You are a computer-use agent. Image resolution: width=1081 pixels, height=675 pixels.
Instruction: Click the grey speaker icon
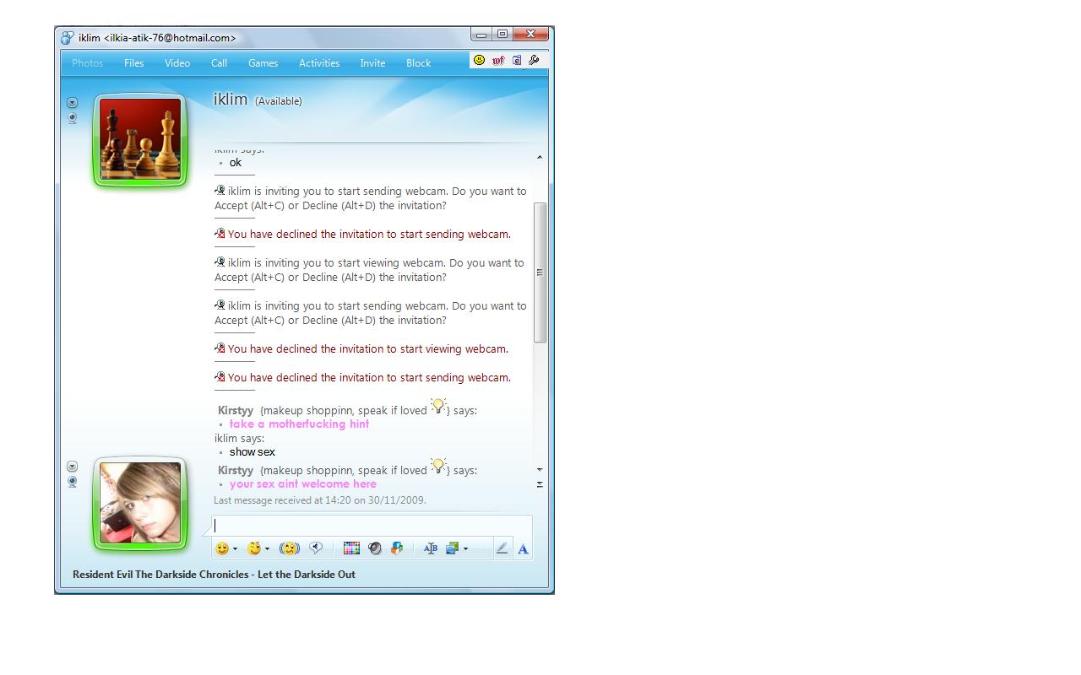point(375,548)
